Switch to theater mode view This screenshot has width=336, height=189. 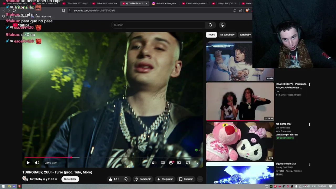coord(179,163)
